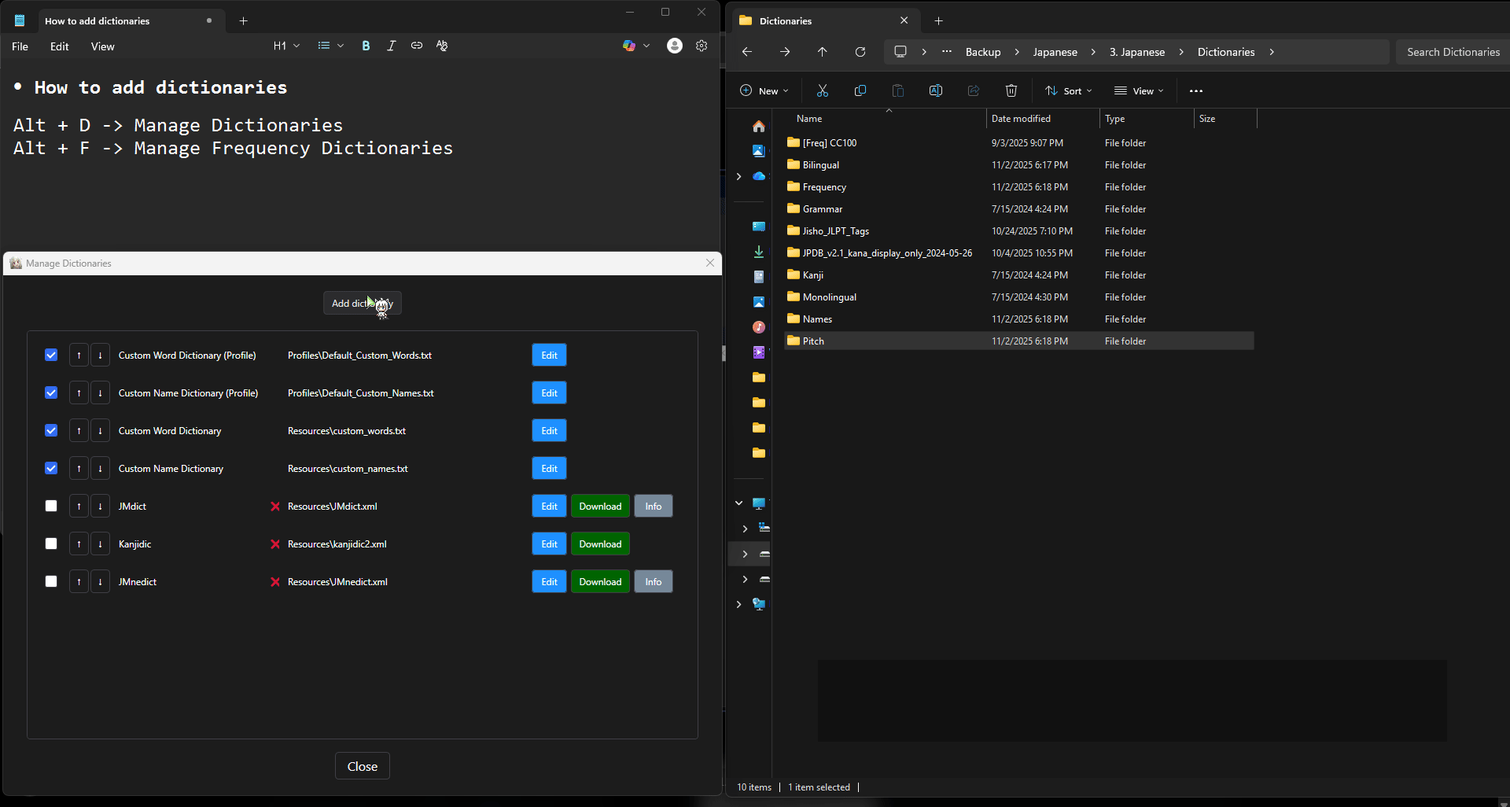Enable the Kanjidic dictionary checkbox
The height and width of the screenshot is (807, 1510).
coord(51,544)
